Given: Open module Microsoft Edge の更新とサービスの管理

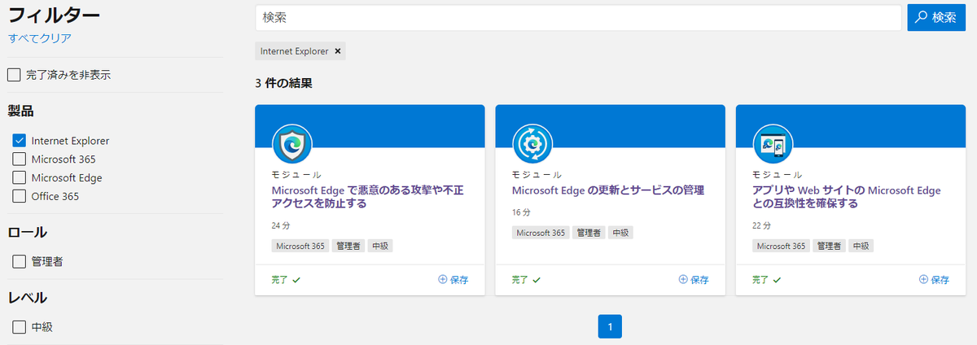Looking at the screenshot, I should (x=608, y=190).
